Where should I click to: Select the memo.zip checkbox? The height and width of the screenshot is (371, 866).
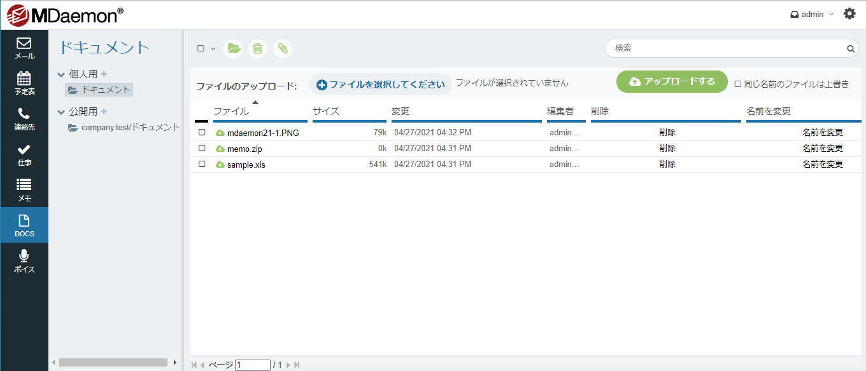tap(202, 148)
